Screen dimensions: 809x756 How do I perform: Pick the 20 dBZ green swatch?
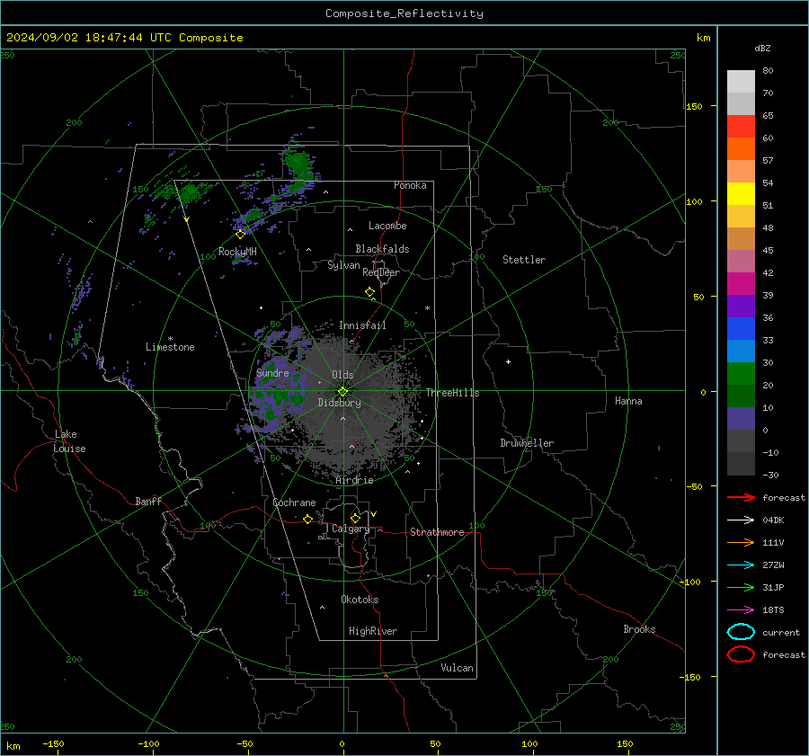(741, 374)
